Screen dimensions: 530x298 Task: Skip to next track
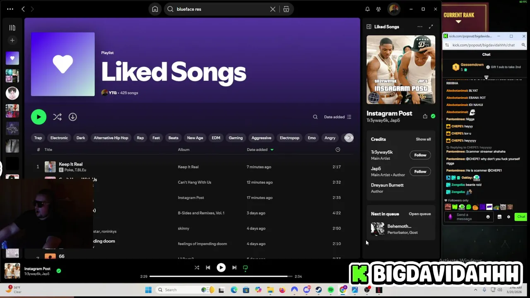coord(234,267)
